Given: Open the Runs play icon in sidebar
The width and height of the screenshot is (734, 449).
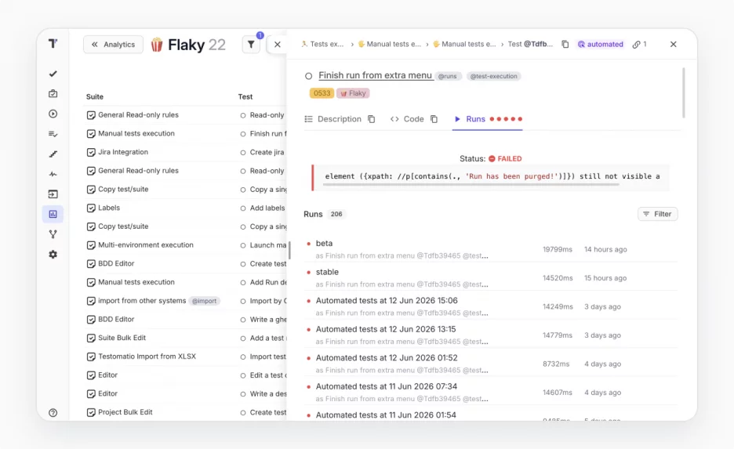Looking at the screenshot, I should point(53,114).
